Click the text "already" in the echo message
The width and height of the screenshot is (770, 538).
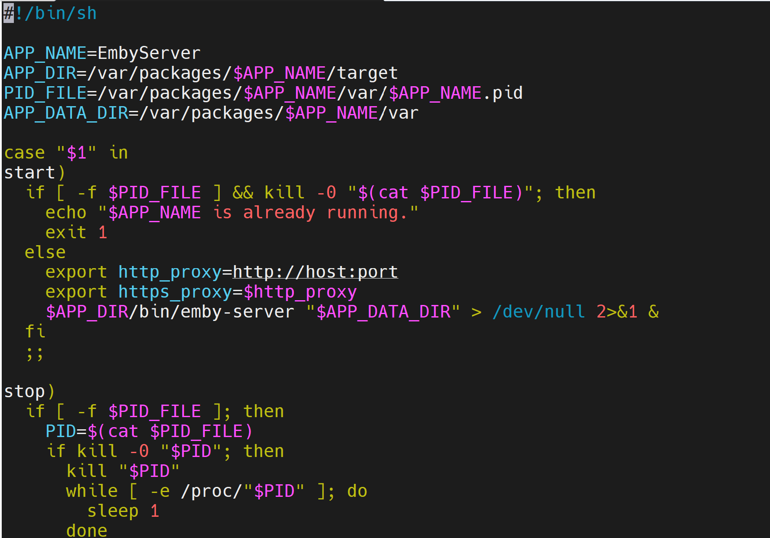tap(279, 213)
